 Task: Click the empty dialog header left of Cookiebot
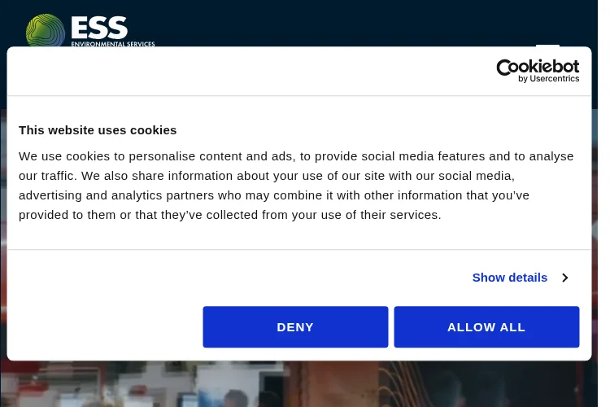coord(249,71)
